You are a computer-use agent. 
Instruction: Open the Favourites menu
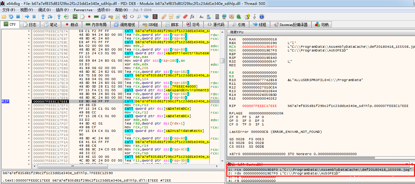pyautogui.click(x=83, y=10)
